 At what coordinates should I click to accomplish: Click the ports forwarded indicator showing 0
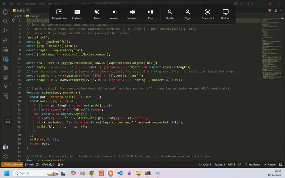click(60, 164)
